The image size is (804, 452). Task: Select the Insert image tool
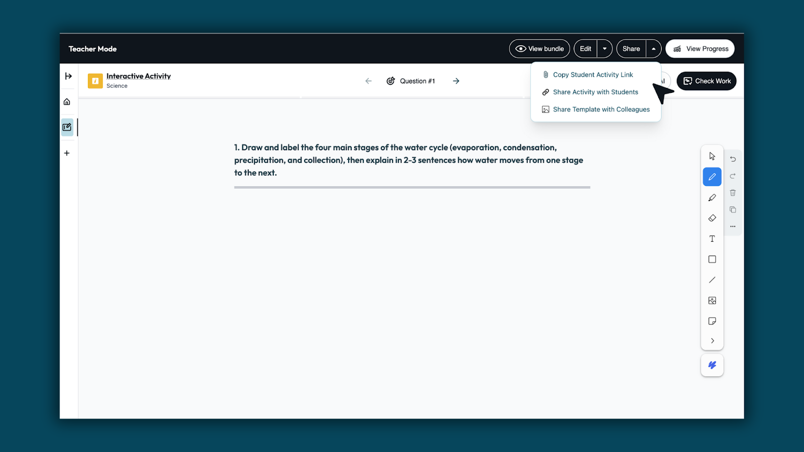coord(712,300)
